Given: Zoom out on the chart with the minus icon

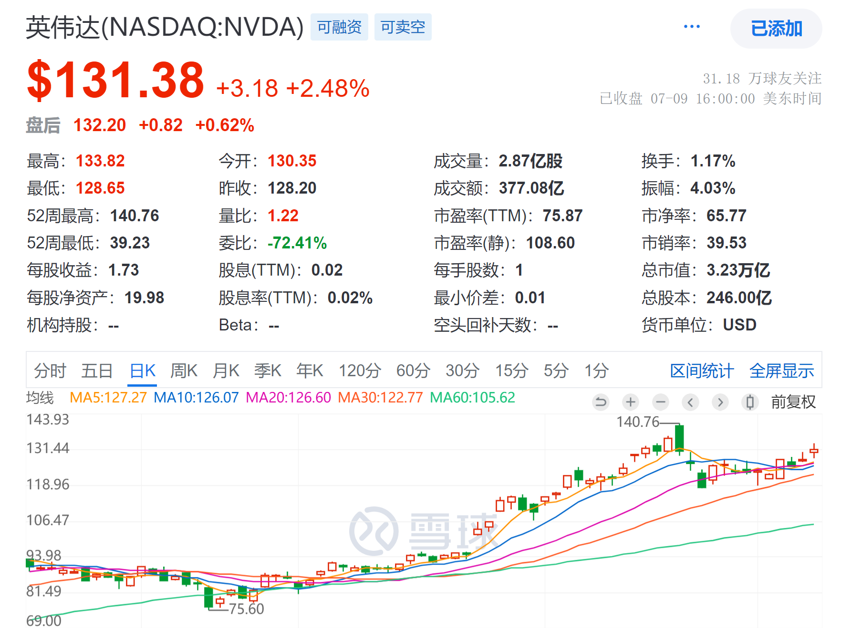Looking at the screenshot, I should pyautogui.click(x=661, y=402).
